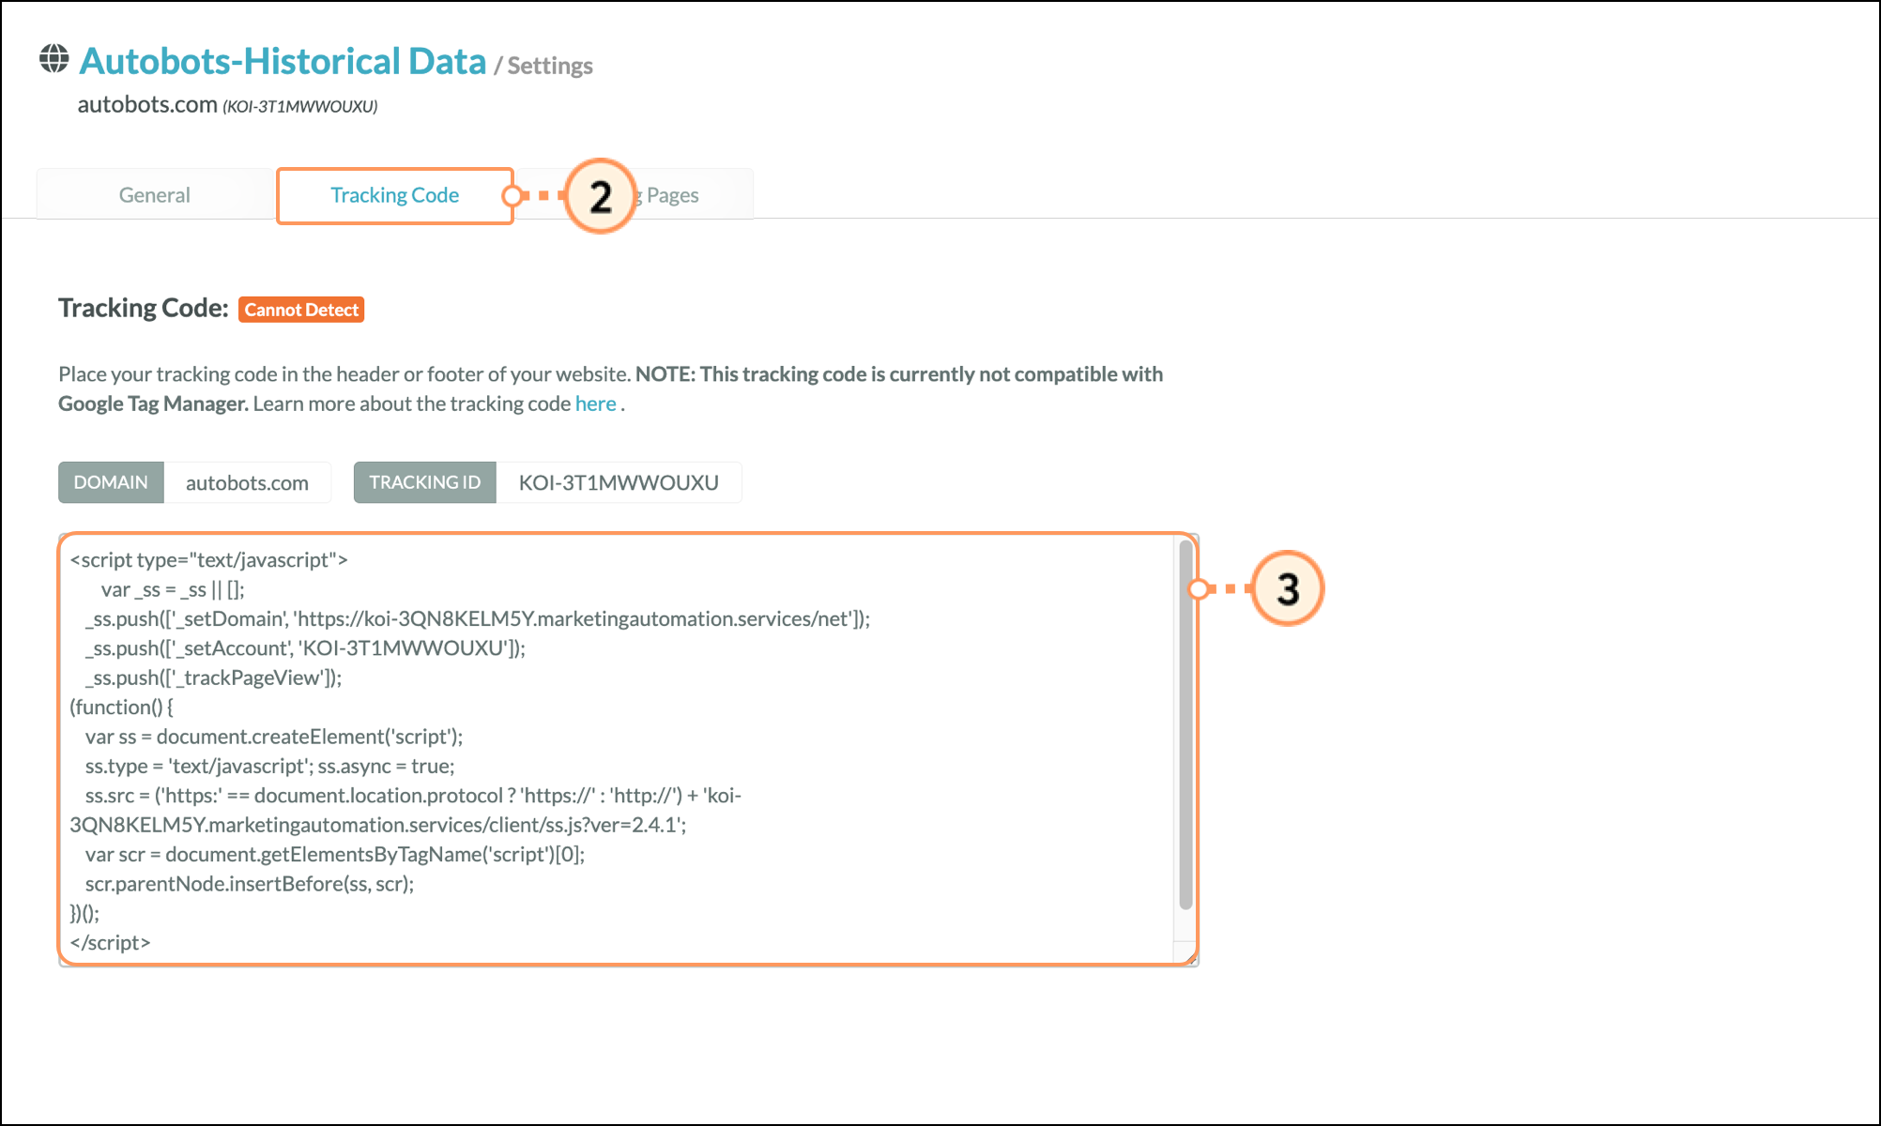The image size is (1881, 1126).
Task: Select the autobots.com domain value
Action: [x=247, y=482]
